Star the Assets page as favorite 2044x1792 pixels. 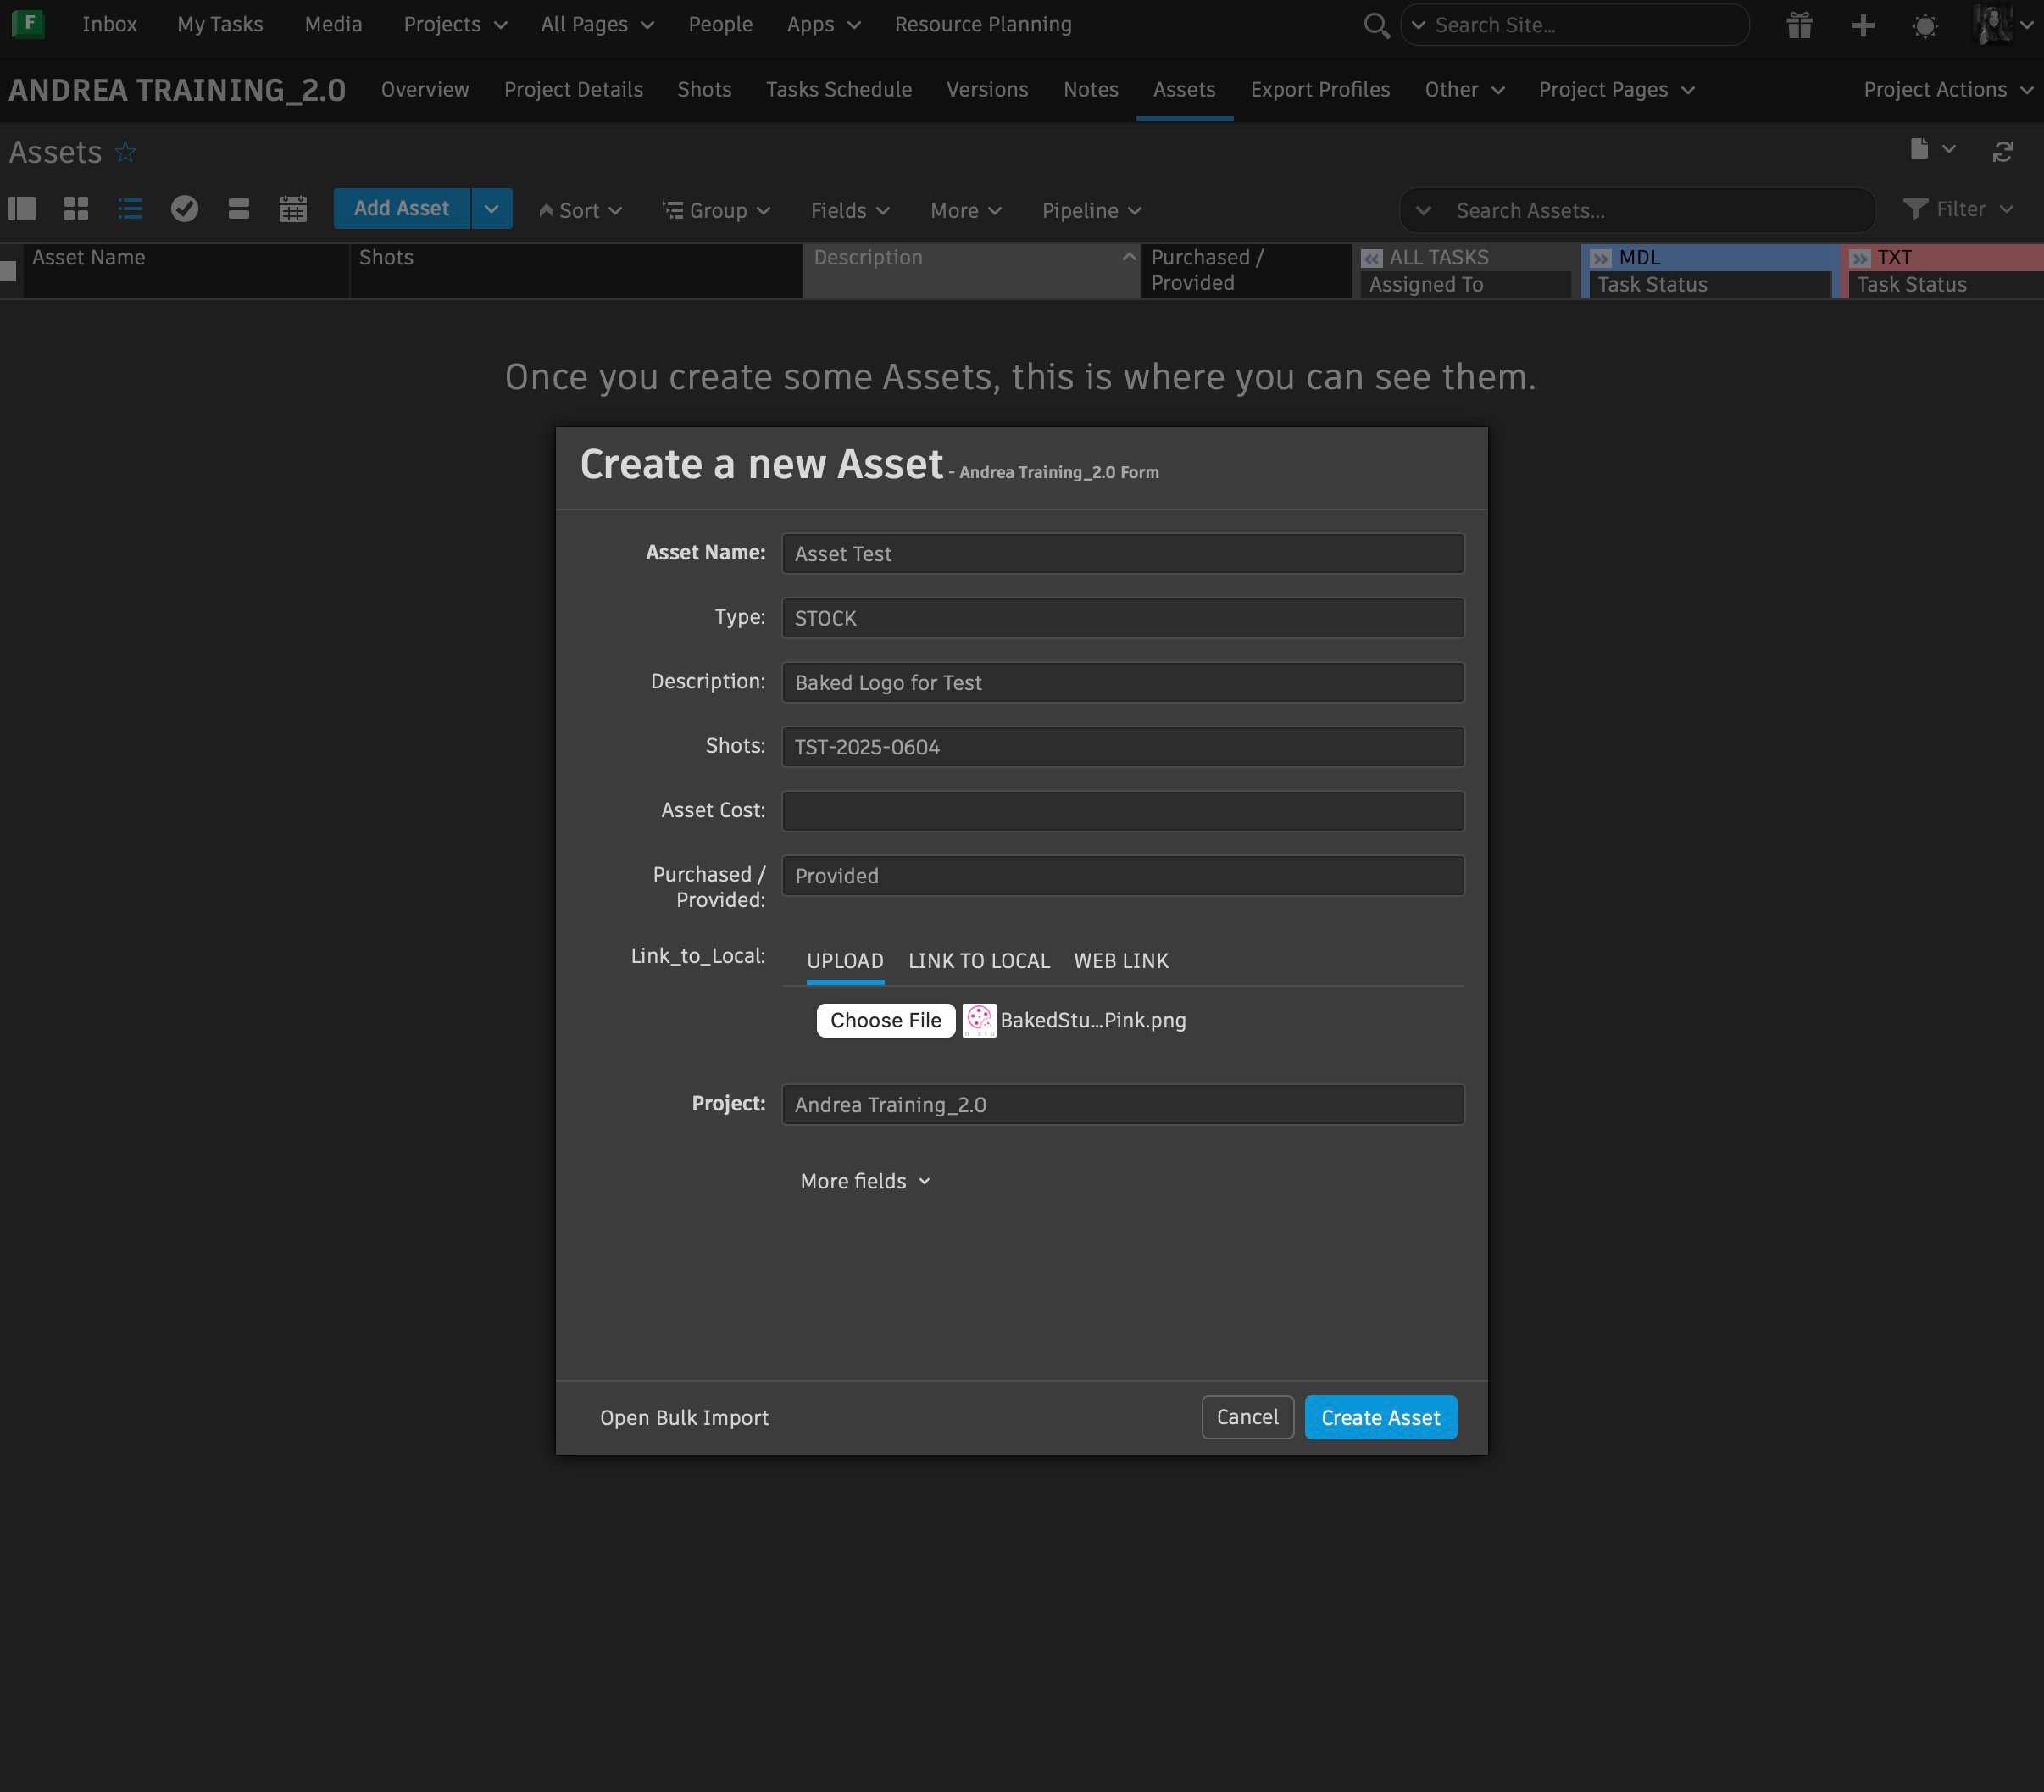[x=125, y=152]
